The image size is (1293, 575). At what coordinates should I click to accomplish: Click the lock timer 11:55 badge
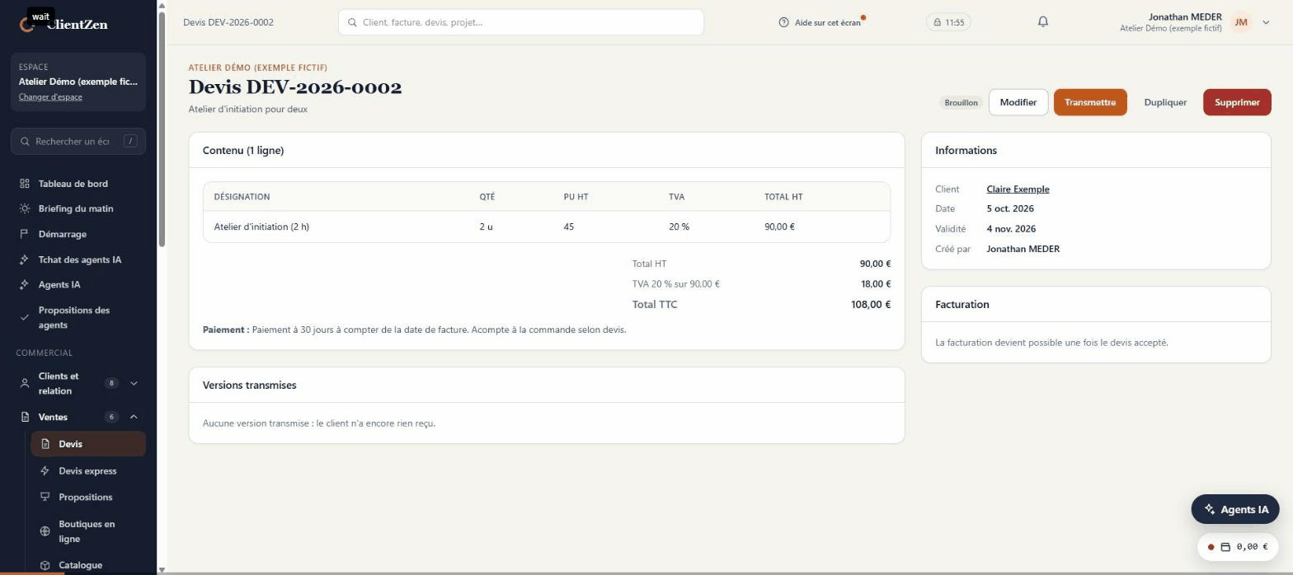coord(948,22)
